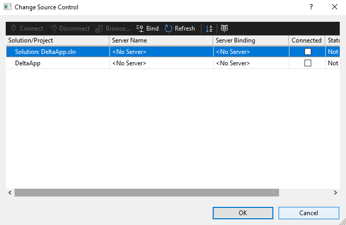
Task: Click the Disconnect toolbar button
Action: click(x=70, y=29)
